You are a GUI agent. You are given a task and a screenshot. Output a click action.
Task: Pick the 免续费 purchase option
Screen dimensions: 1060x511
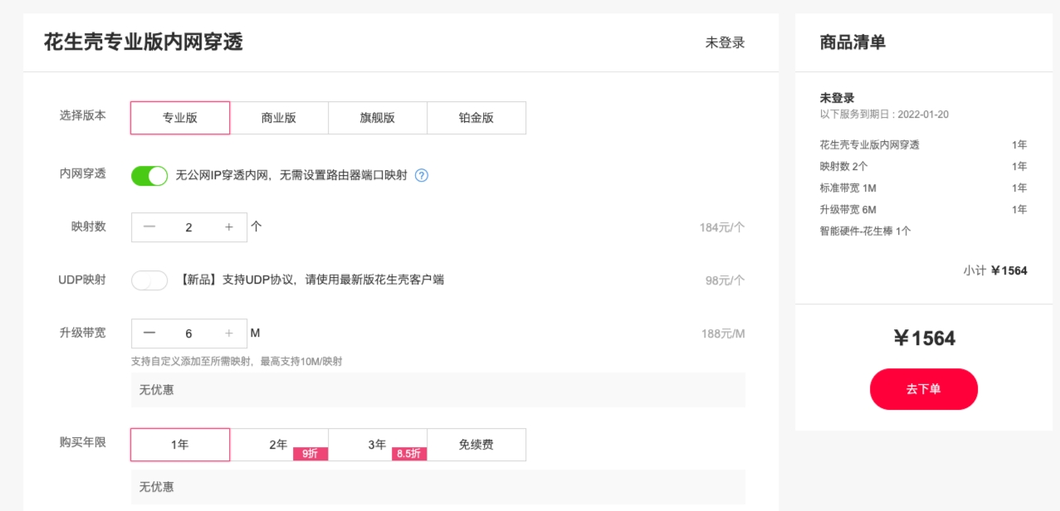(x=476, y=445)
